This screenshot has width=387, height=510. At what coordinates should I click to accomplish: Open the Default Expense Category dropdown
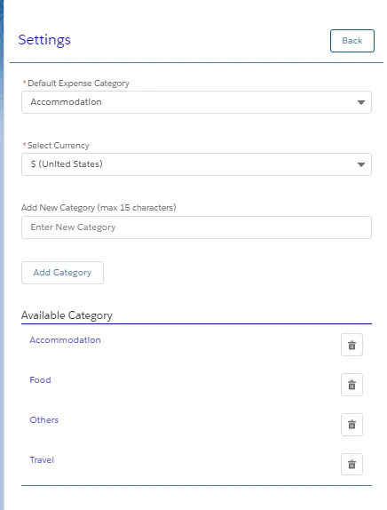pos(196,102)
